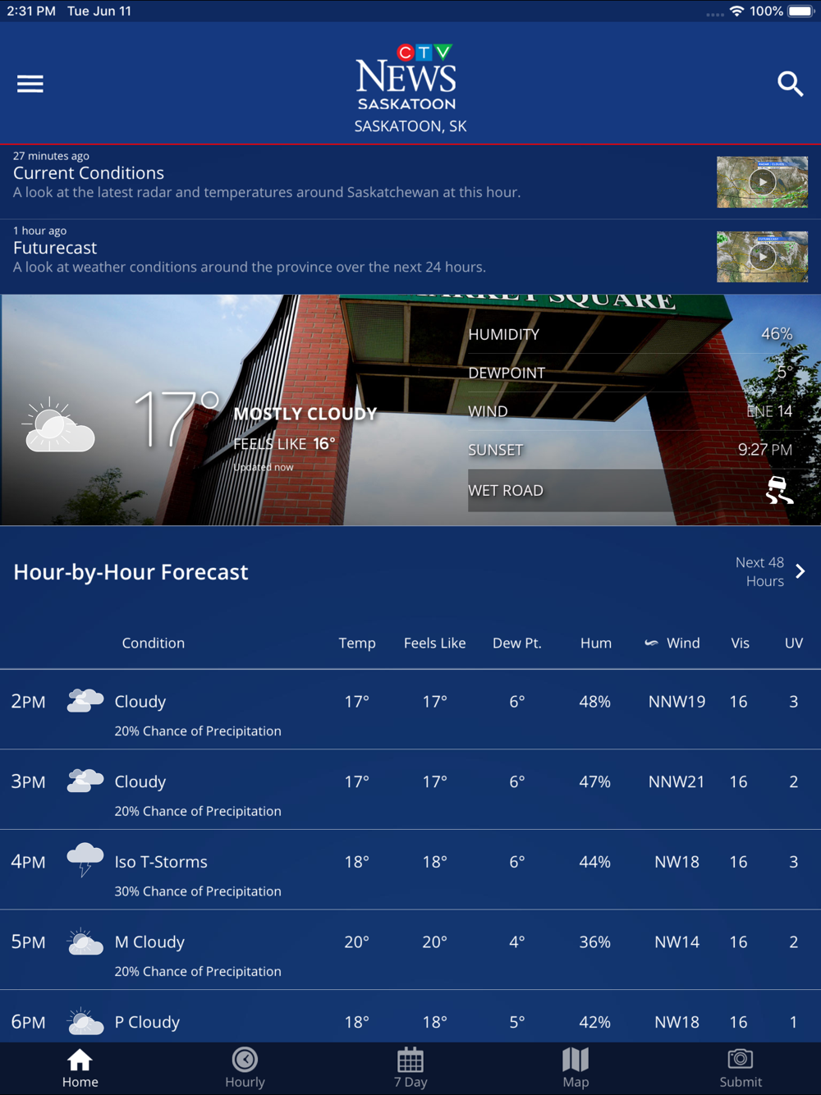
Task: Expand Next 48 Hours chevron
Action: 800,571
